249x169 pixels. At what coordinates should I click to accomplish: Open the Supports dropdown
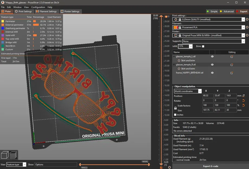coord(214,41)
